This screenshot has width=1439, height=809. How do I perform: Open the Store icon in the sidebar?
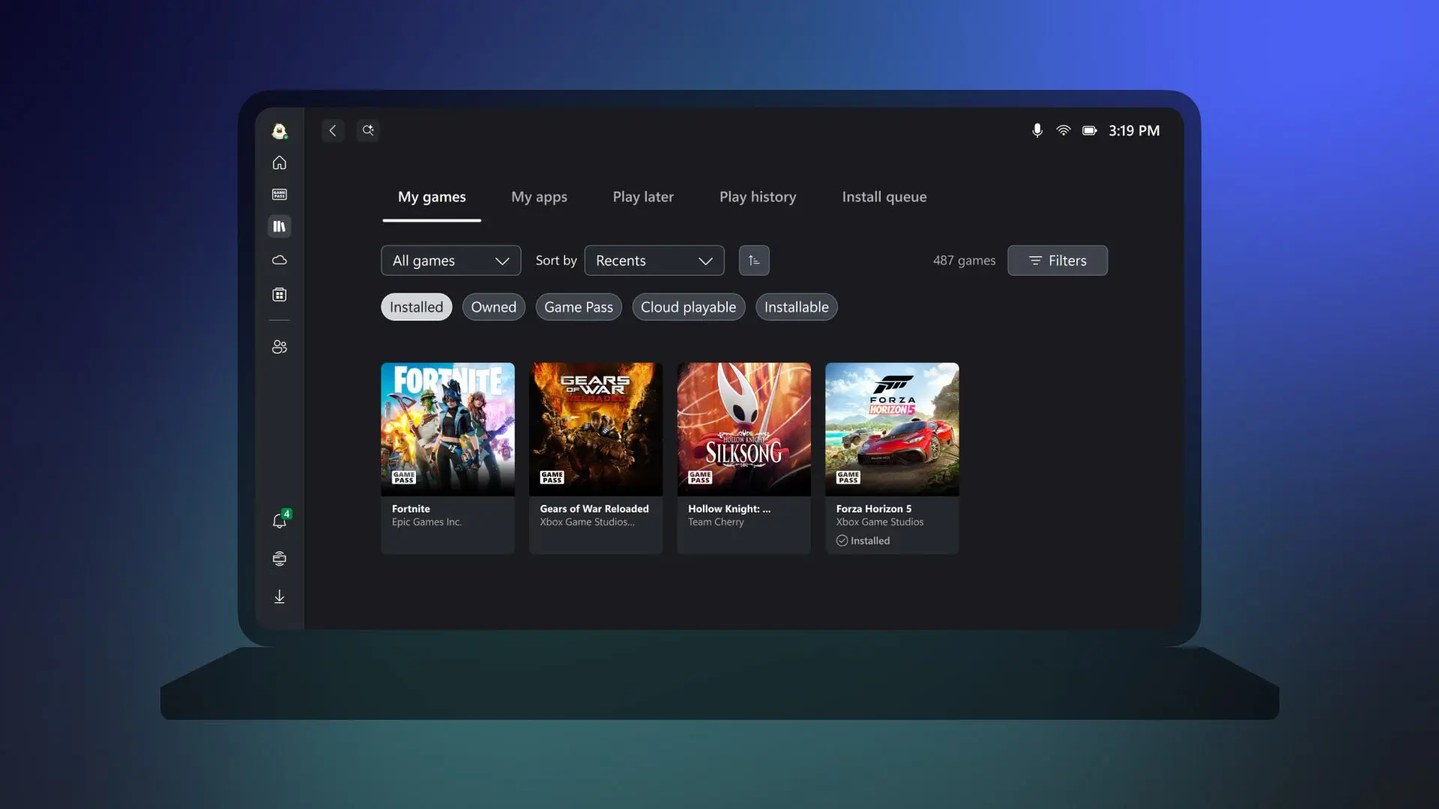pyautogui.click(x=280, y=294)
